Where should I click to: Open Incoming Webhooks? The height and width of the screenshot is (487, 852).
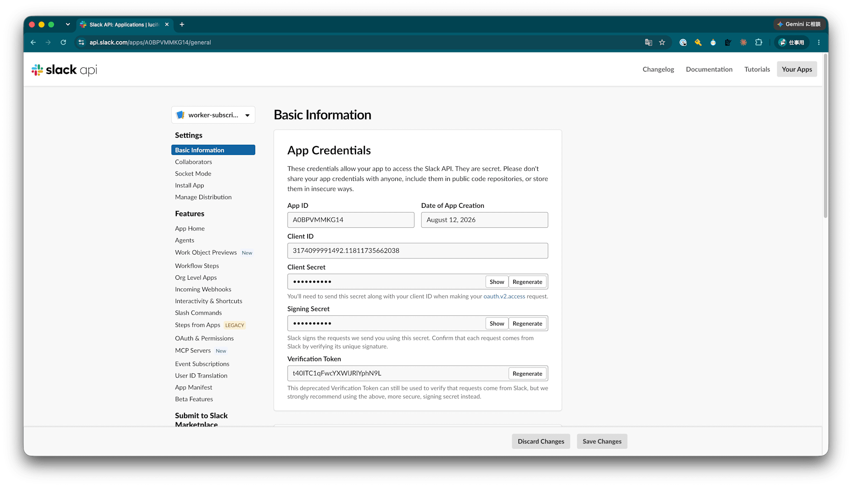point(203,289)
